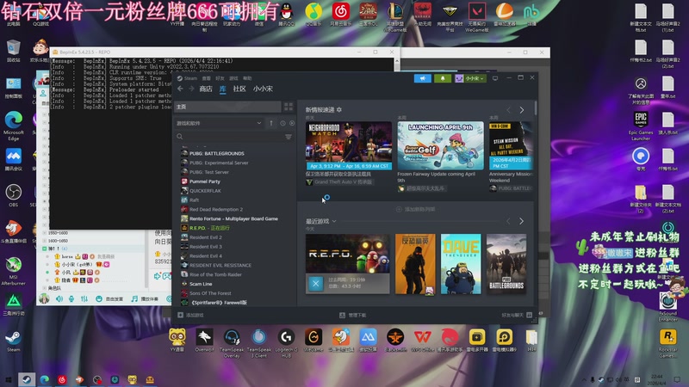This screenshot has width=689, height=387.
Task: Open the Windows Start button
Action: [8, 379]
